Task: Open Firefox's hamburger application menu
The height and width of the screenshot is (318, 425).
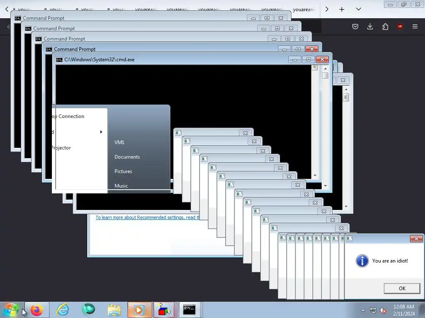Action: click(x=415, y=26)
